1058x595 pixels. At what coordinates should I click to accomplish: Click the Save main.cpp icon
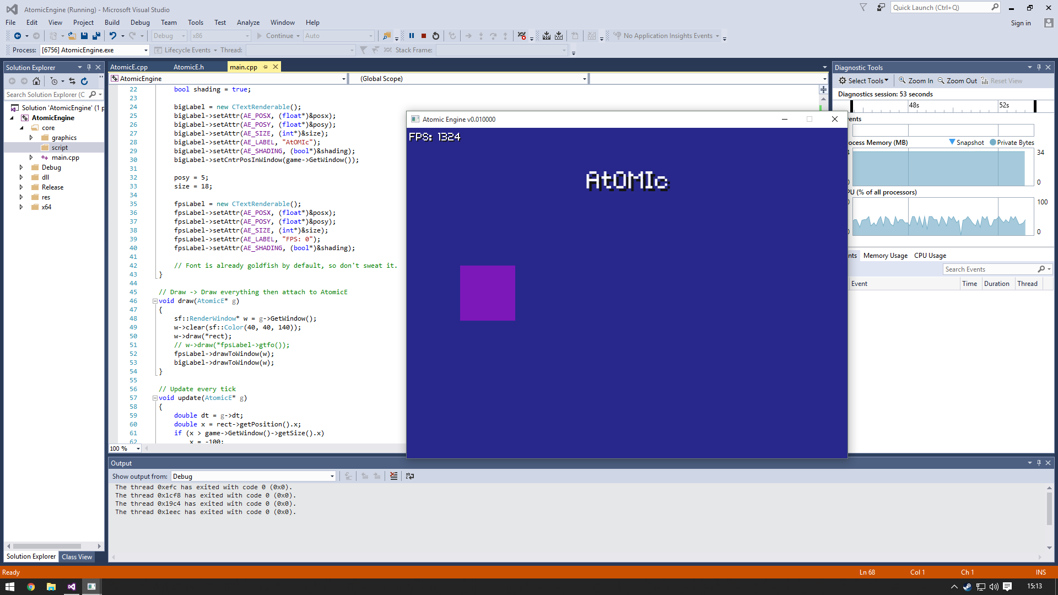click(84, 36)
